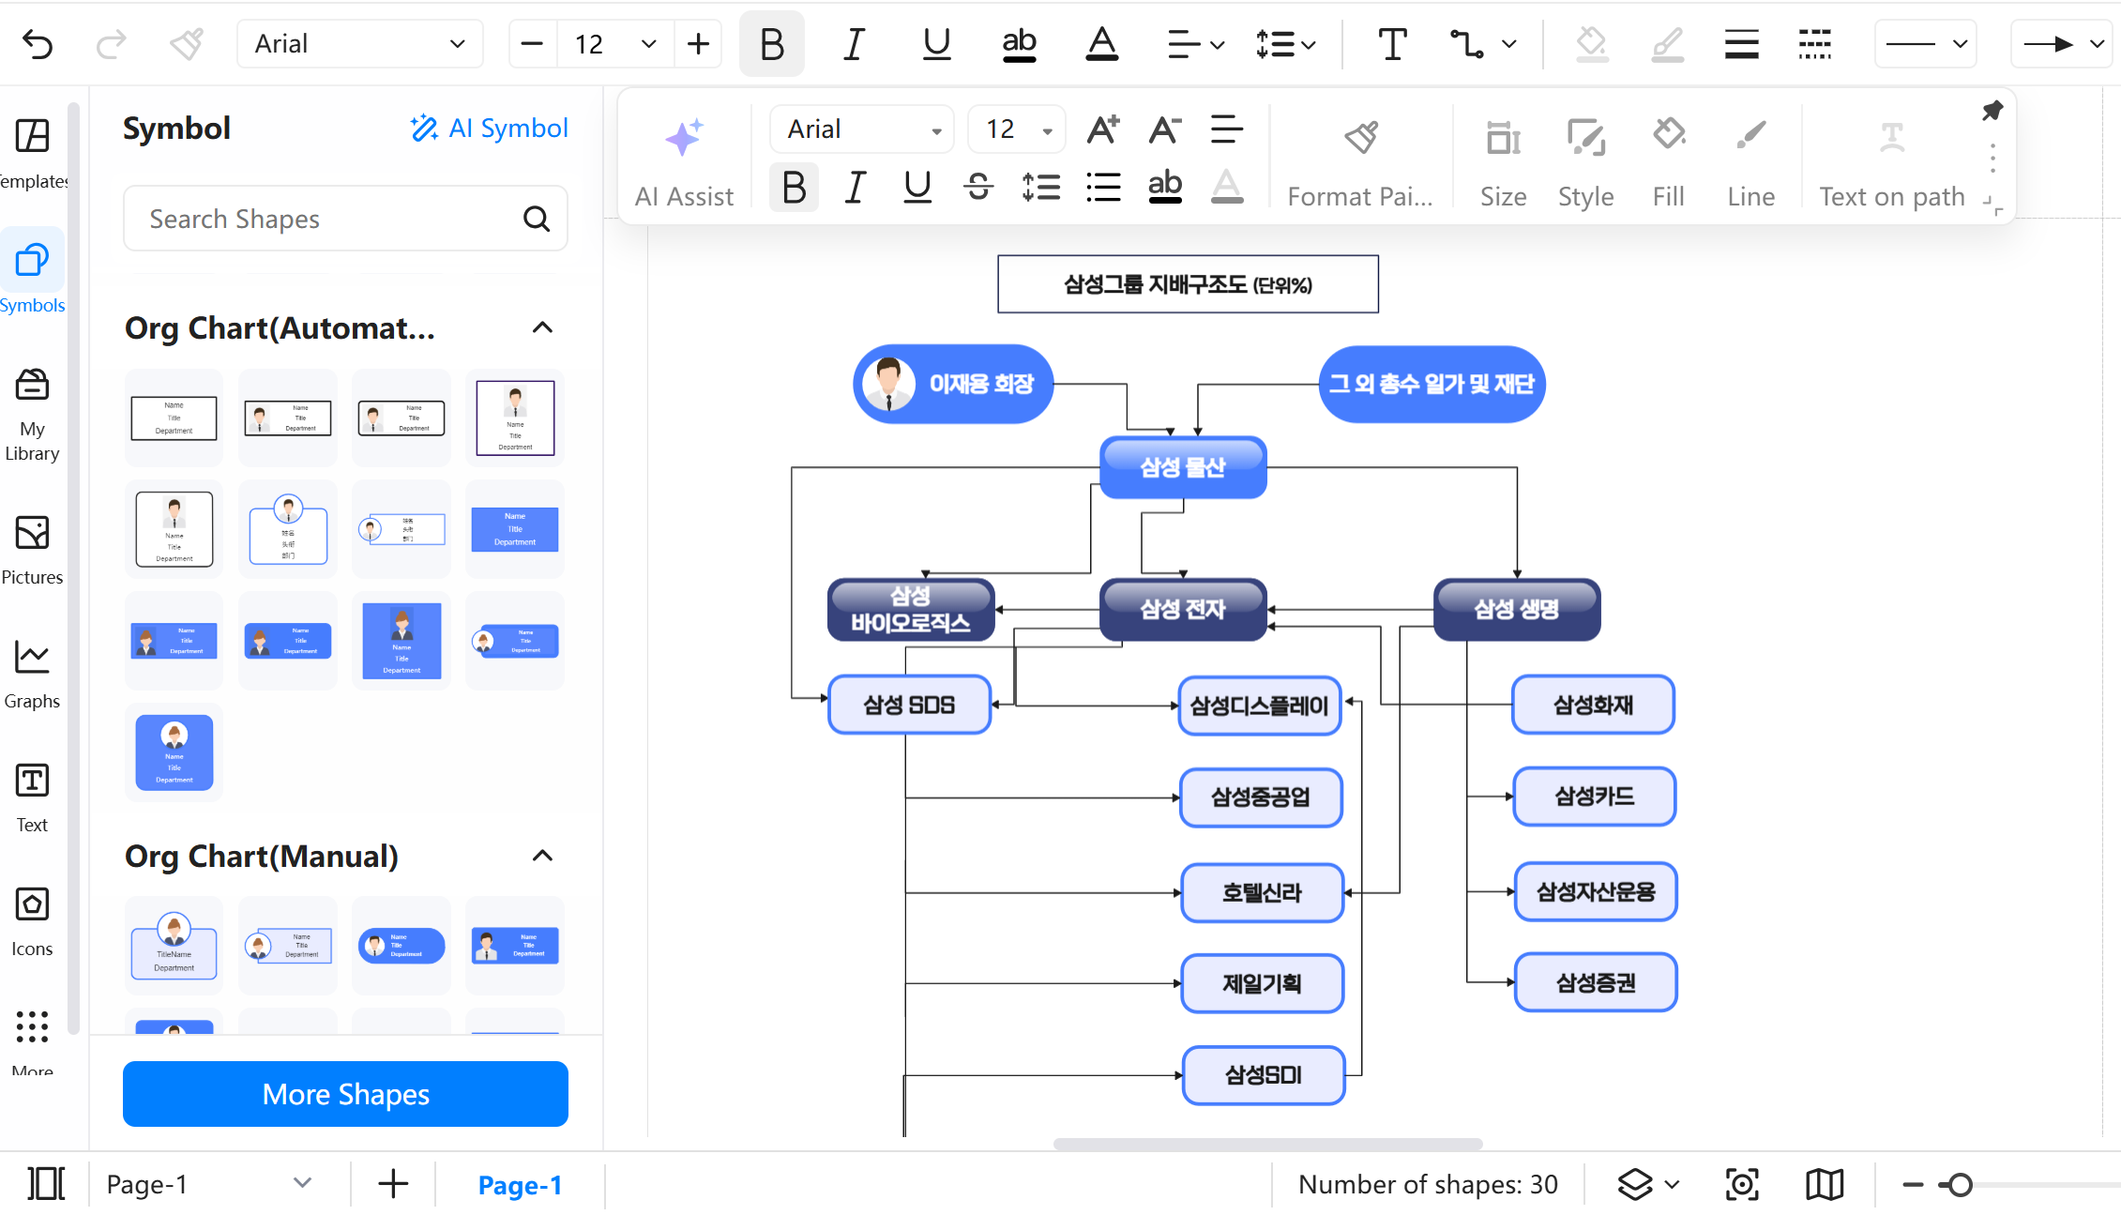Click the fill bucket icon in top toolbar

click(x=1591, y=44)
